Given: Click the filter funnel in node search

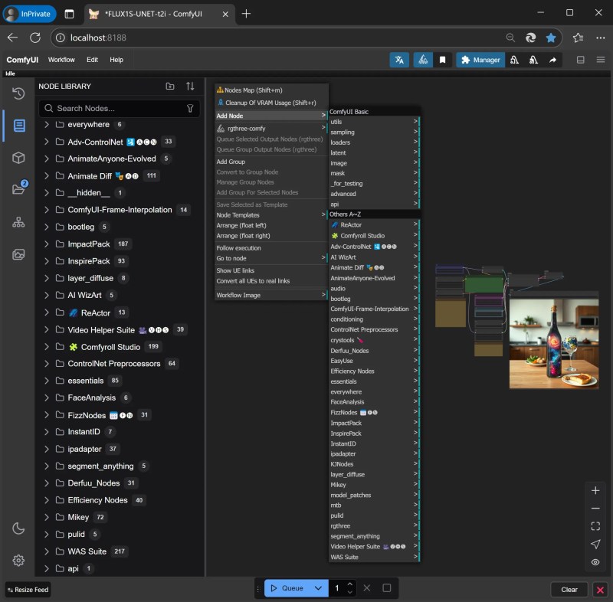Looking at the screenshot, I should [190, 109].
